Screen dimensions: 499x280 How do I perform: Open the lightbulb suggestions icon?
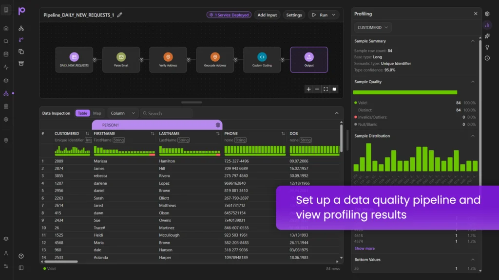(x=487, y=47)
